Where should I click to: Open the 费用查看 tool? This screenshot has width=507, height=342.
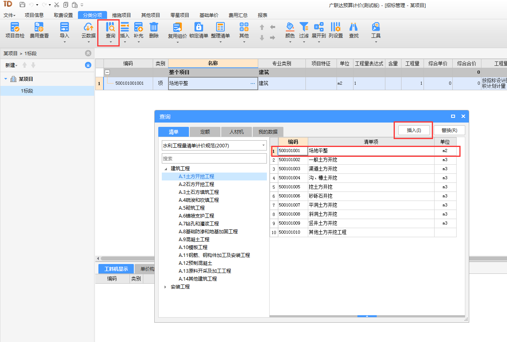tap(39, 28)
